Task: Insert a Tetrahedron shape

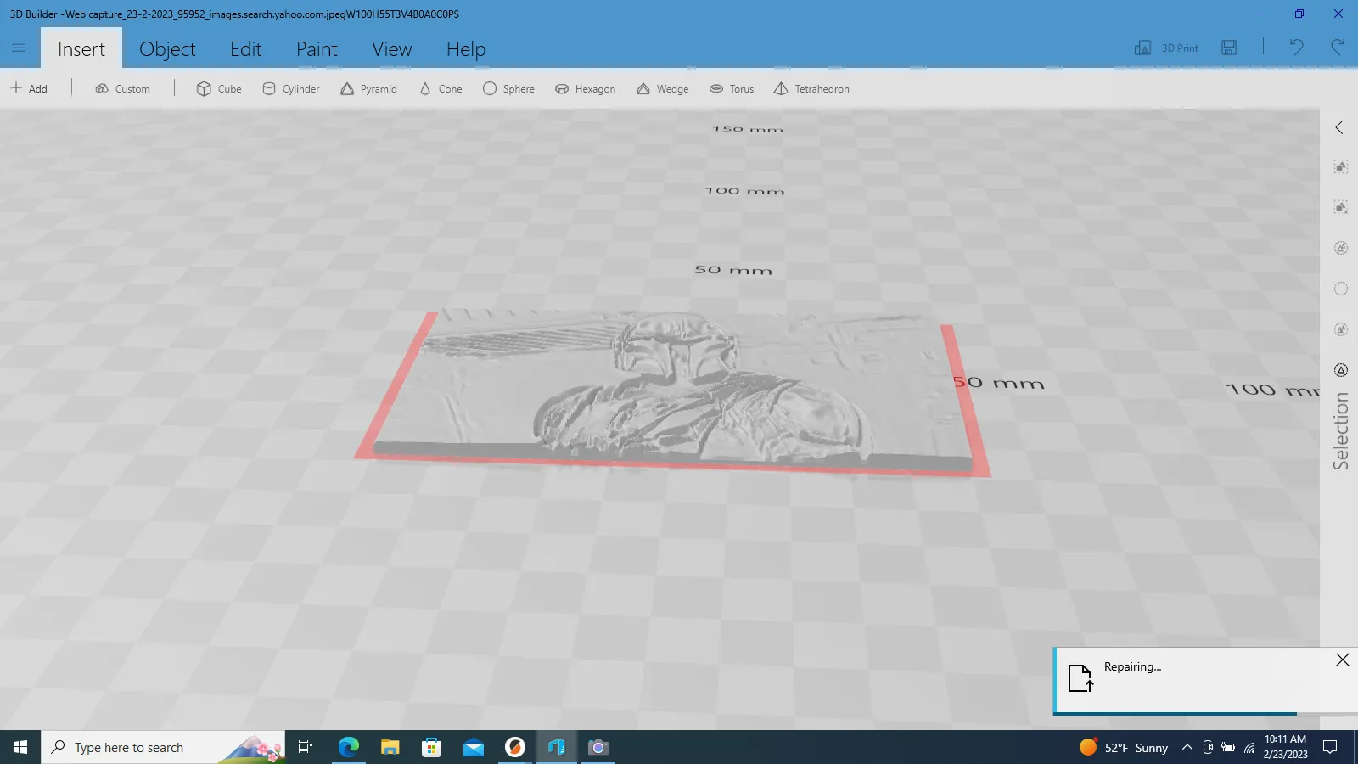Action: pos(811,89)
